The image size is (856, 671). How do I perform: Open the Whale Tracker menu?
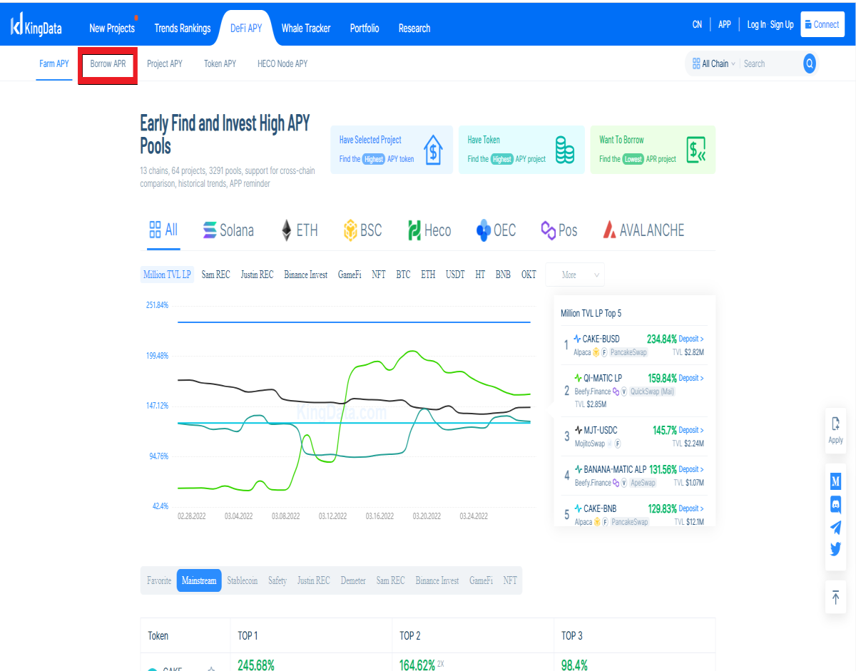tap(306, 29)
